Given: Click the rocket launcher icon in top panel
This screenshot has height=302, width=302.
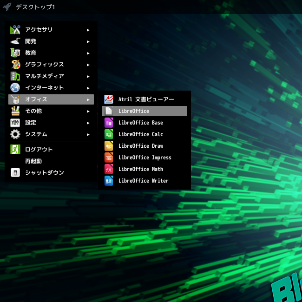Looking at the screenshot, I should [x=7, y=7].
